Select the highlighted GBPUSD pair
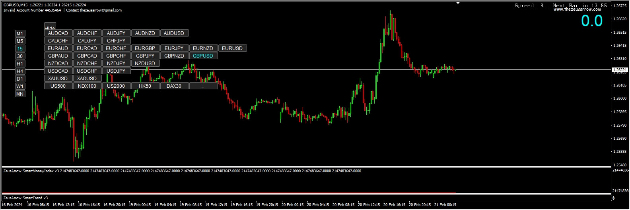This screenshot has height=210, width=630. [x=203, y=56]
